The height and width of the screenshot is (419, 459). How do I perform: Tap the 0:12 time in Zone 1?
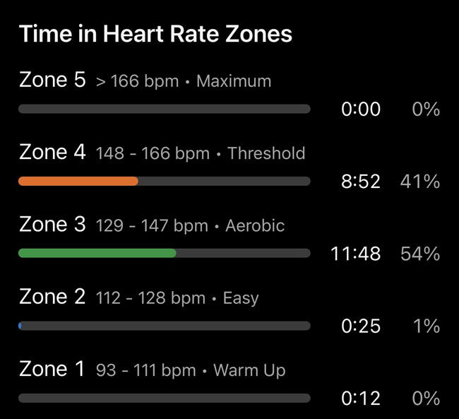[x=360, y=399]
